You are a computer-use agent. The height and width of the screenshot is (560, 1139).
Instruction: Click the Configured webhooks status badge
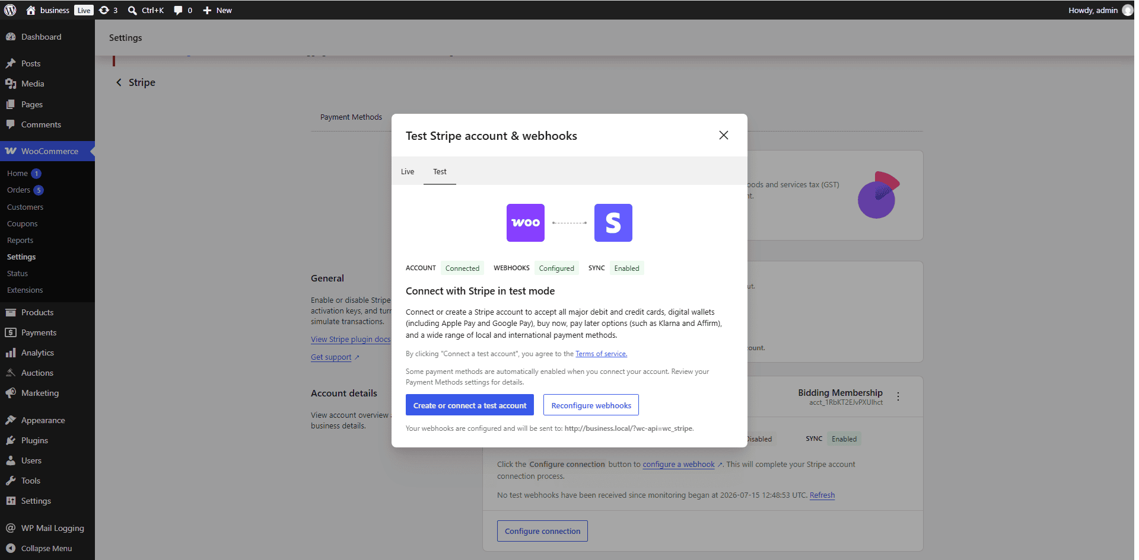pyautogui.click(x=556, y=268)
